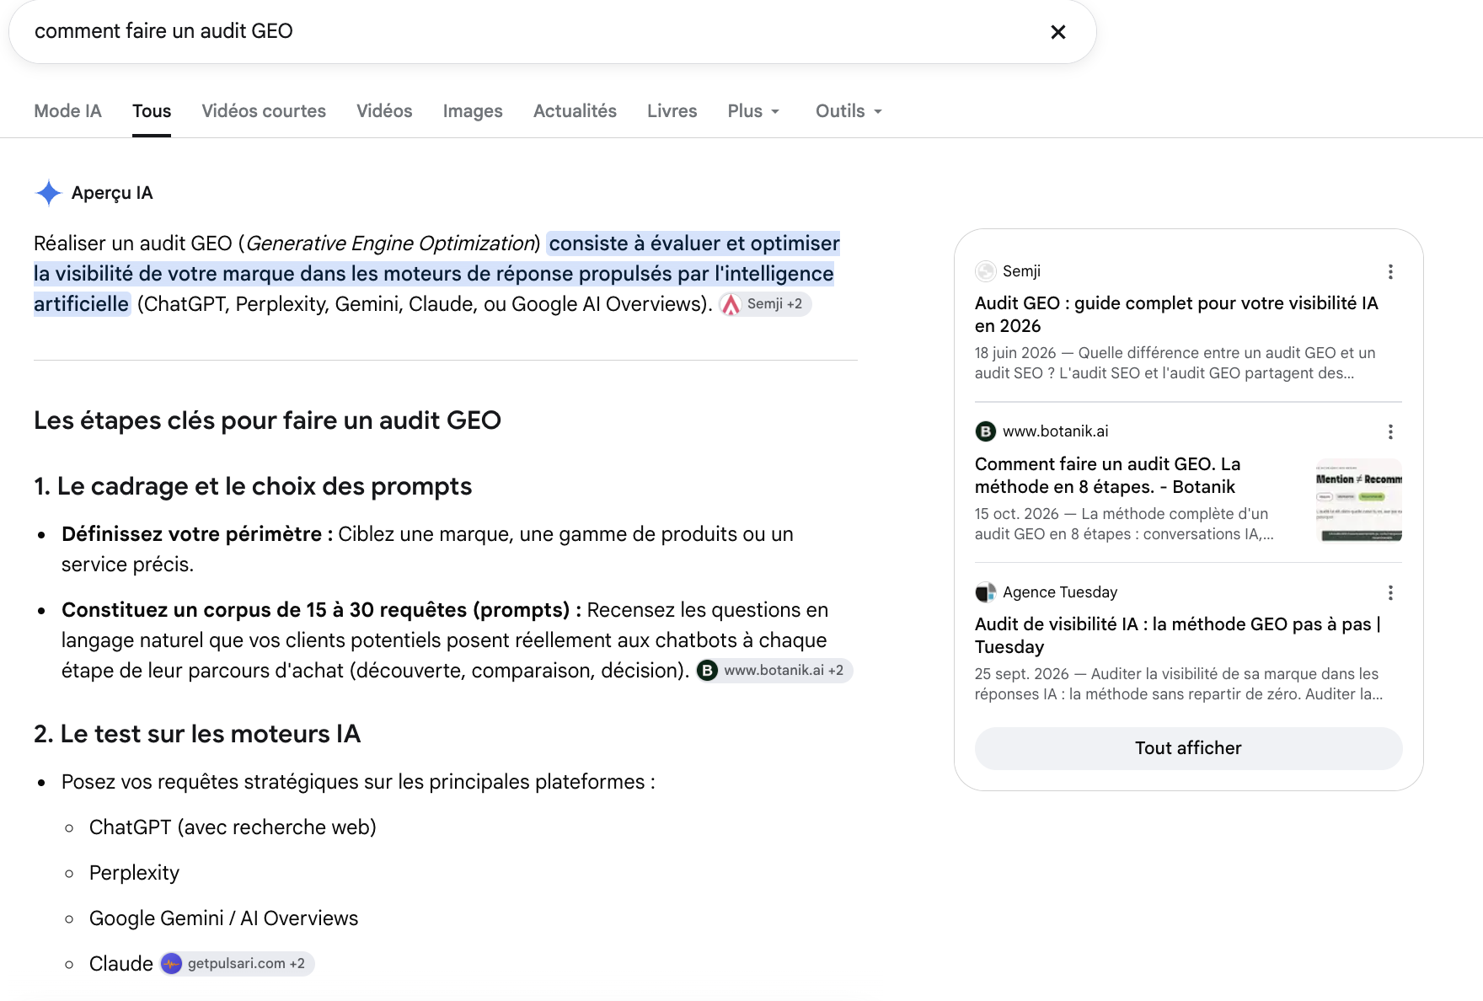Switch to the Vidéos courtes tab
The image size is (1483, 1001).
(x=264, y=111)
